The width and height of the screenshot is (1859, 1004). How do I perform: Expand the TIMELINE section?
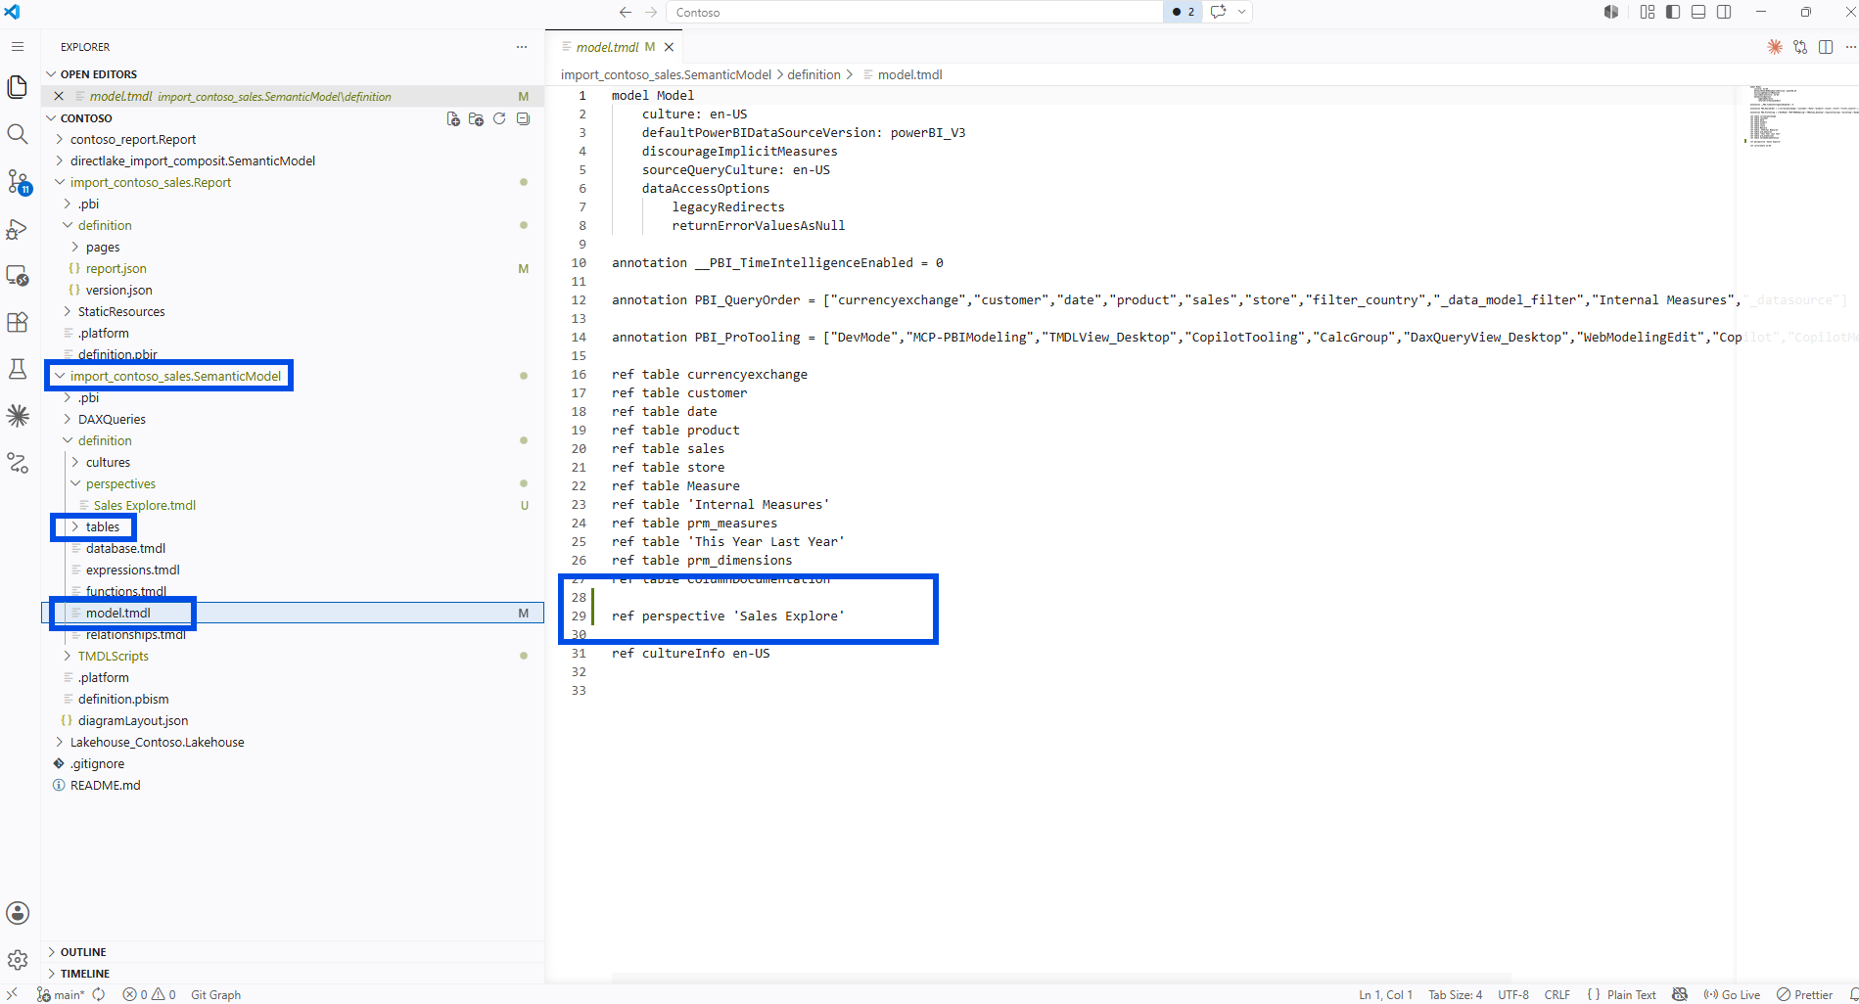pyautogui.click(x=51, y=974)
